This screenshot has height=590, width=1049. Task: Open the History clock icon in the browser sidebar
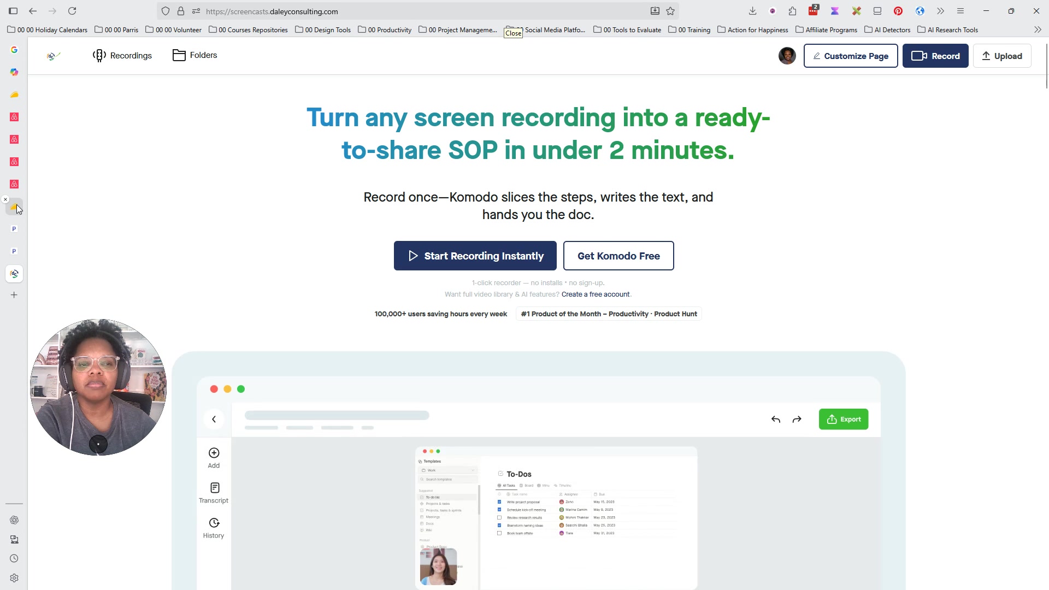click(x=14, y=559)
